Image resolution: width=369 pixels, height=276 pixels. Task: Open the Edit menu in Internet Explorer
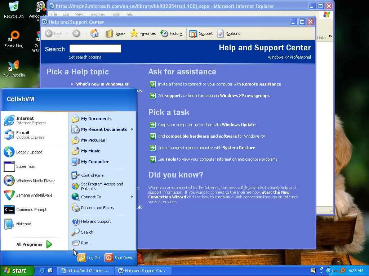tap(66, 14)
